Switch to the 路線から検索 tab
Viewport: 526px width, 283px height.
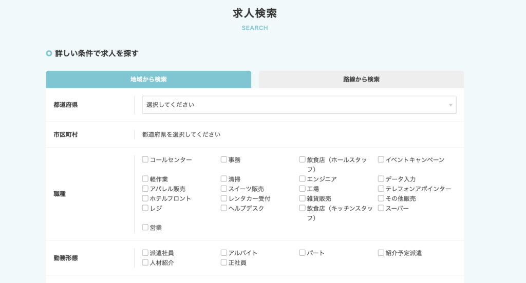click(x=361, y=79)
